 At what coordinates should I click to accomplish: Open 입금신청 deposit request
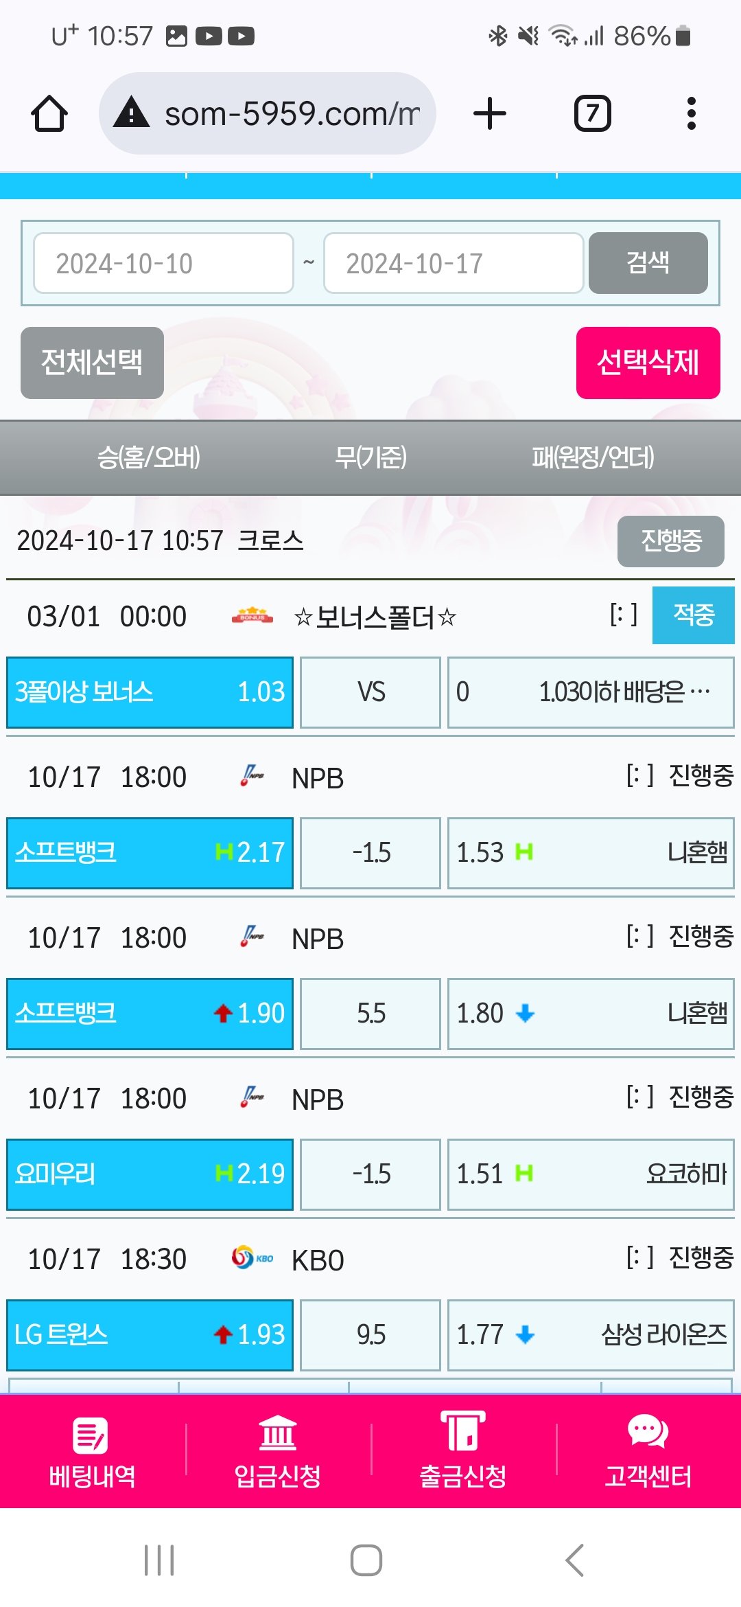pyautogui.click(x=278, y=1453)
